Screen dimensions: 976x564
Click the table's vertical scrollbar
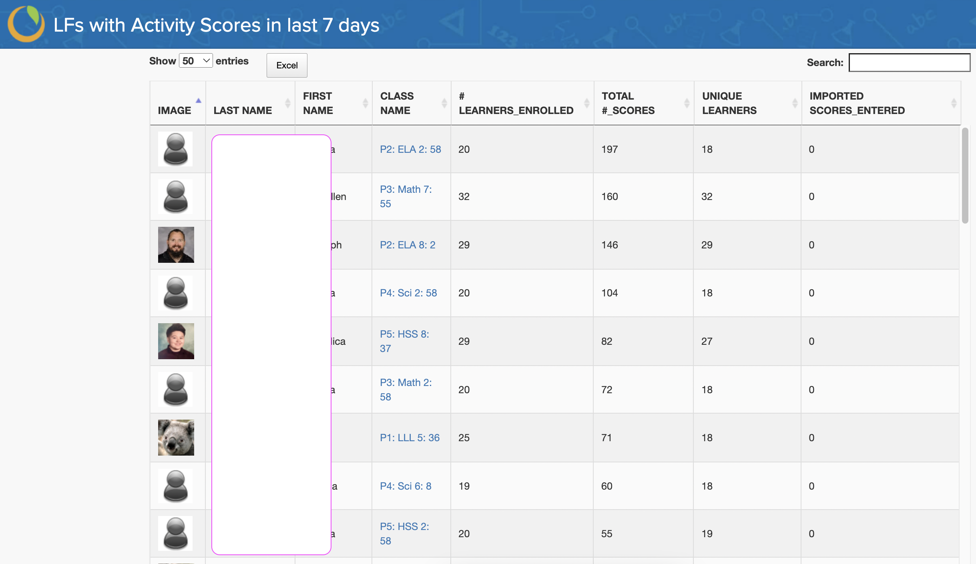tap(965, 176)
